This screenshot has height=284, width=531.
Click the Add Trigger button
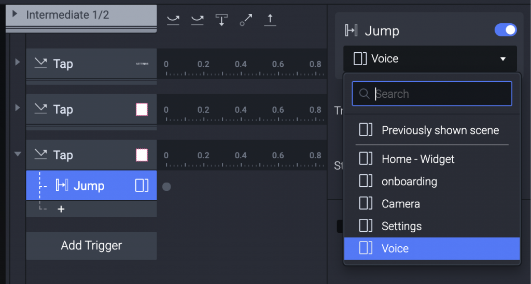point(91,246)
